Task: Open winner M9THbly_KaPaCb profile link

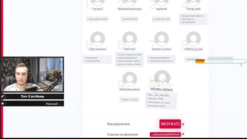Action: pyautogui.click(x=162, y=89)
